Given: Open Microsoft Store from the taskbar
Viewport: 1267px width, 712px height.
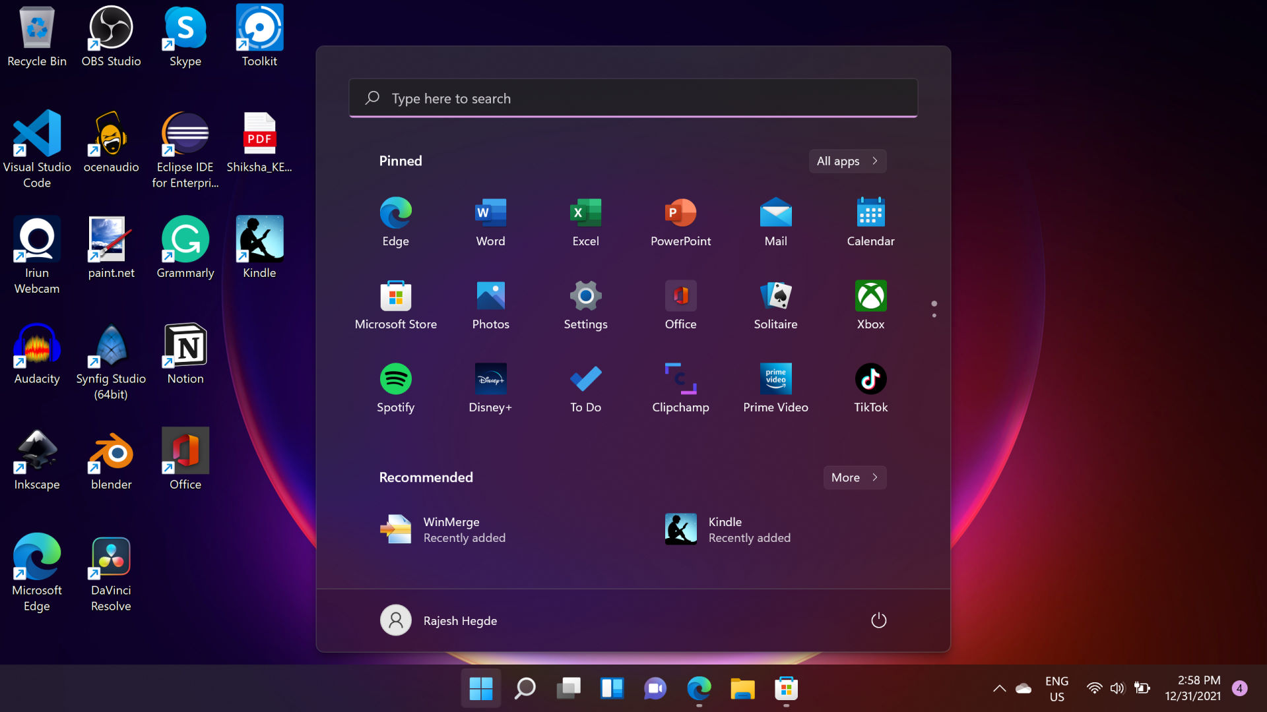Looking at the screenshot, I should point(786,688).
